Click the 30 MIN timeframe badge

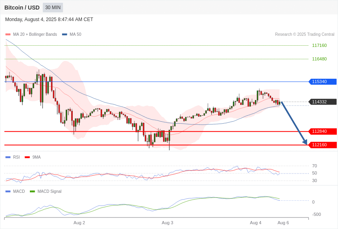53,8
